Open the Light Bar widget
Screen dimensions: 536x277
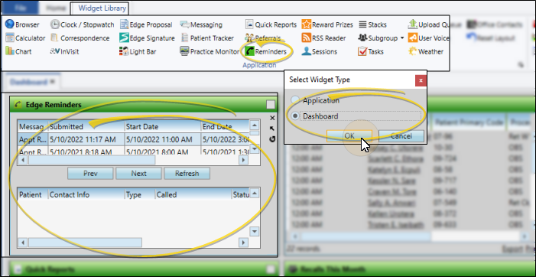click(x=138, y=51)
